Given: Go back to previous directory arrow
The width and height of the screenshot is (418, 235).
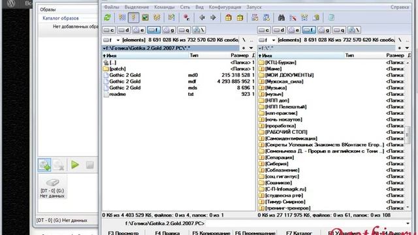Looking at the screenshot, I should [x=202, y=18].
